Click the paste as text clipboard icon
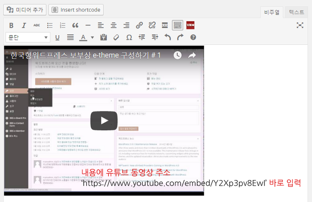312x202 pixels. click(104, 37)
